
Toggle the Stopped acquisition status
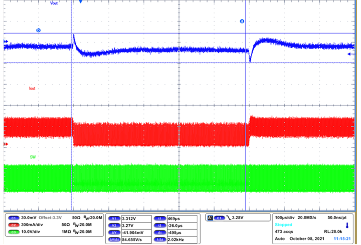(x=284, y=225)
